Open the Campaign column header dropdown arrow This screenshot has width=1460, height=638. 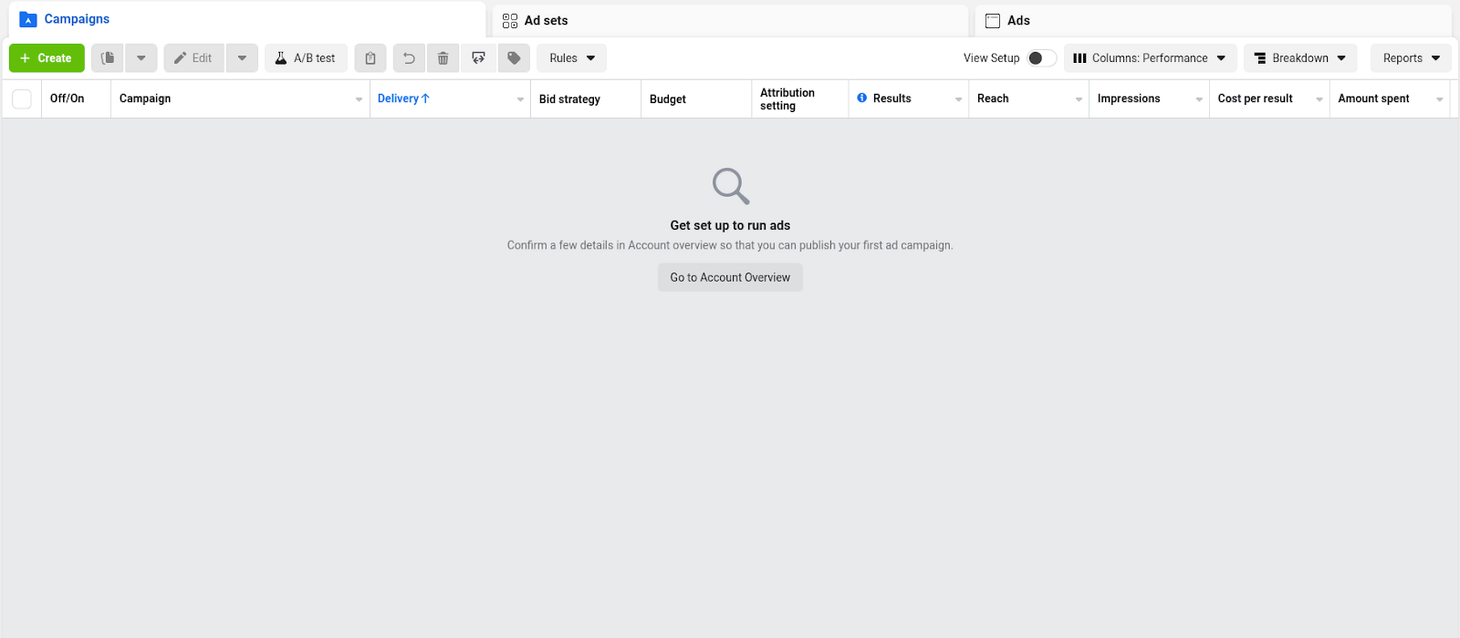coord(359,99)
